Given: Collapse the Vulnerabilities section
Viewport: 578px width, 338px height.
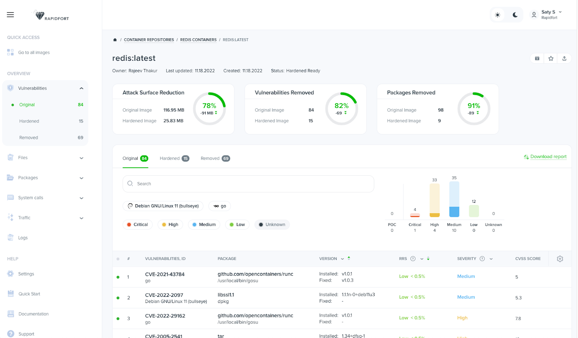Looking at the screenshot, I should [81, 88].
